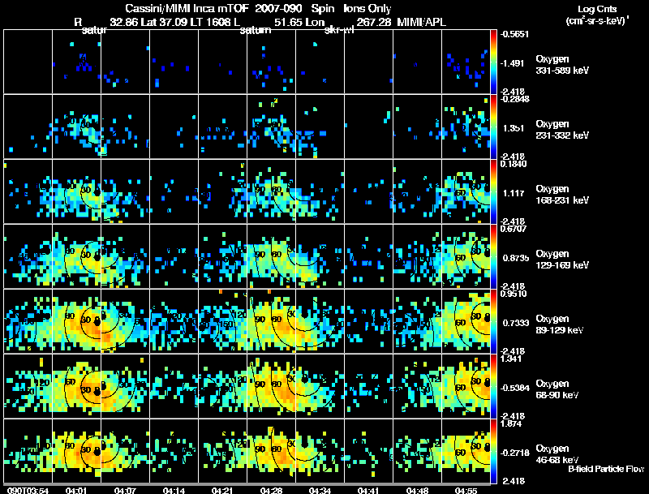Image resolution: width=649 pixels, height=494 pixels.
Task: Select the 'Oxygen 231-332 keV' row label
Action: [x=562, y=130]
